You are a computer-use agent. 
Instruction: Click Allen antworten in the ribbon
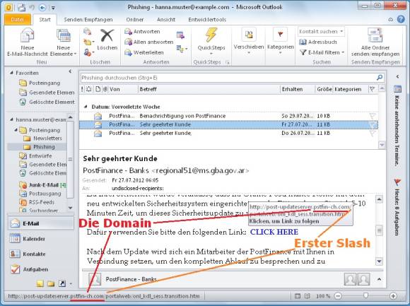(148, 42)
